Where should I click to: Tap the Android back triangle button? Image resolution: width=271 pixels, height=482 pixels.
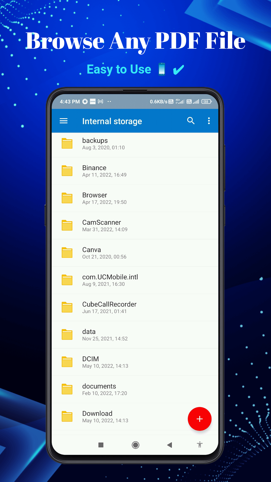point(170,445)
